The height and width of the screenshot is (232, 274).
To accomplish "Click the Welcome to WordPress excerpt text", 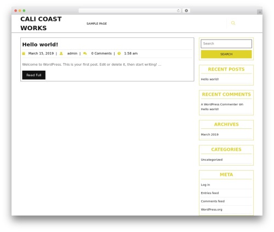I will click(92, 64).
